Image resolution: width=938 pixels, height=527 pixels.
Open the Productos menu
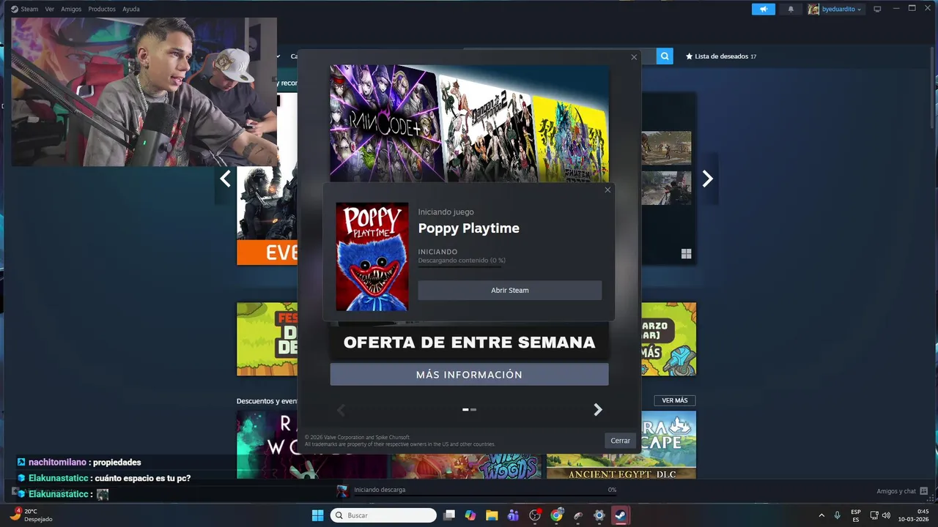click(x=102, y=9)
